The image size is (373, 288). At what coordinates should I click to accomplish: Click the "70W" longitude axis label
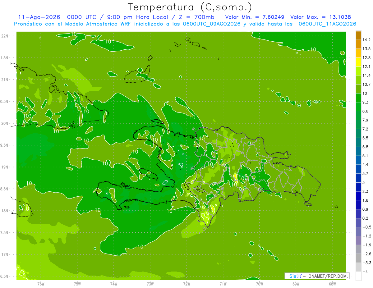click(260, 284)
